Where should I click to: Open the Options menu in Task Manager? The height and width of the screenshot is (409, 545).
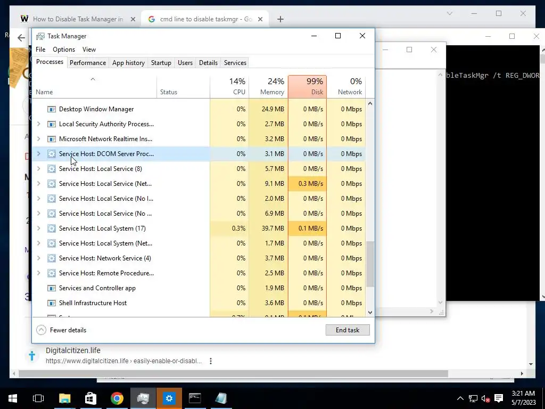tap(64, 50)
